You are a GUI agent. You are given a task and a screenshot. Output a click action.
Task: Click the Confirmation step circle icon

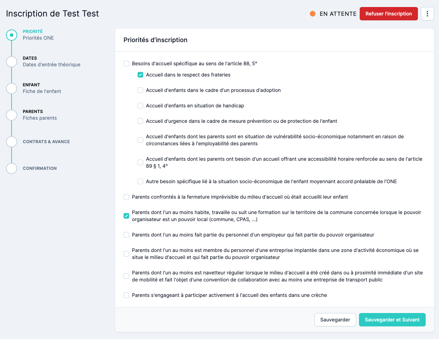12,168
